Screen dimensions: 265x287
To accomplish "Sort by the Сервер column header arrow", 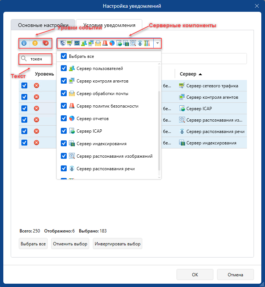I will click(x=201, y=74).
